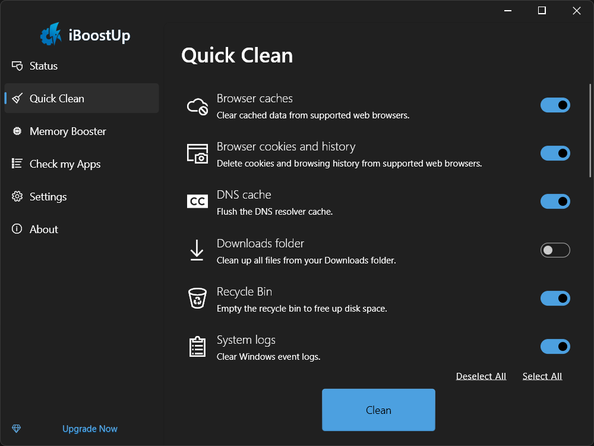This screenshot has width=594, height=446.
Task: Click 'Empty the recycle bin to free up disk space.'
Action: tap(302, 309)
